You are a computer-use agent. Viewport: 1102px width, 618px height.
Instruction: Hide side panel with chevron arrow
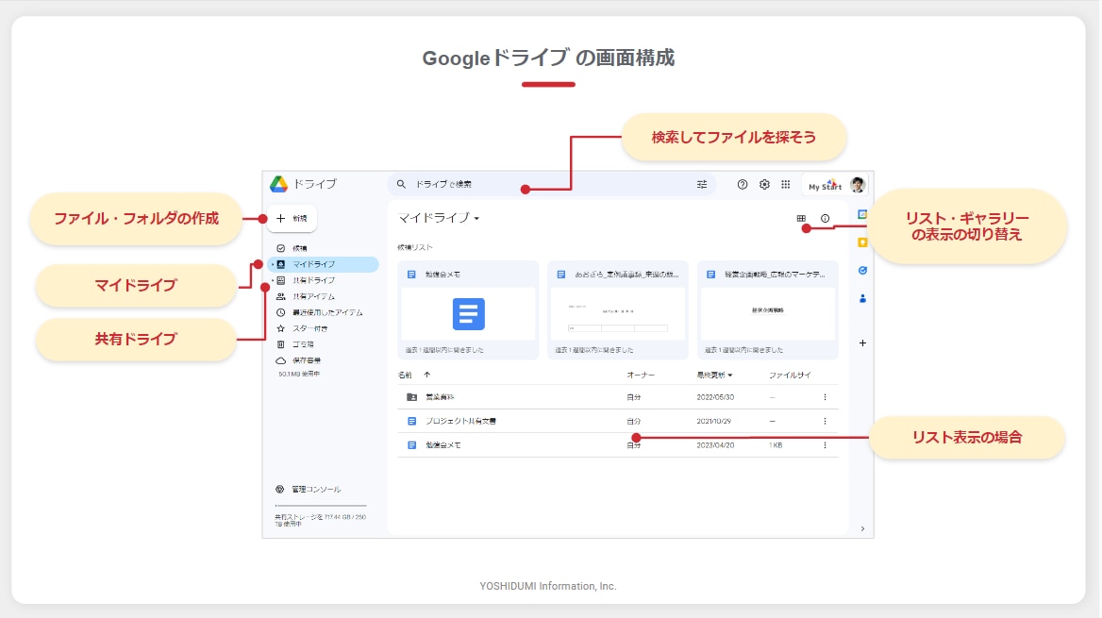pos(862,528)
